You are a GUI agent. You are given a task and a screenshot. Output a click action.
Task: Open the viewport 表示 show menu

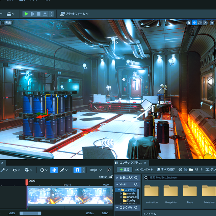coord(8,23)
